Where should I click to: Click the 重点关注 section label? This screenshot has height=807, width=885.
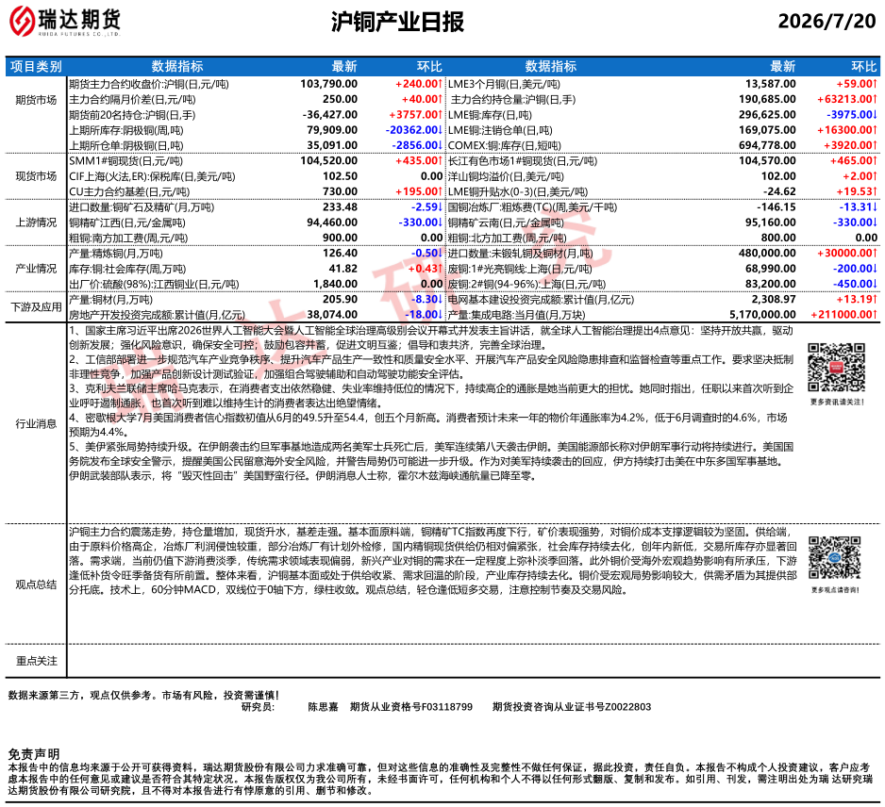pyautogui.click(x=36, y=661)
